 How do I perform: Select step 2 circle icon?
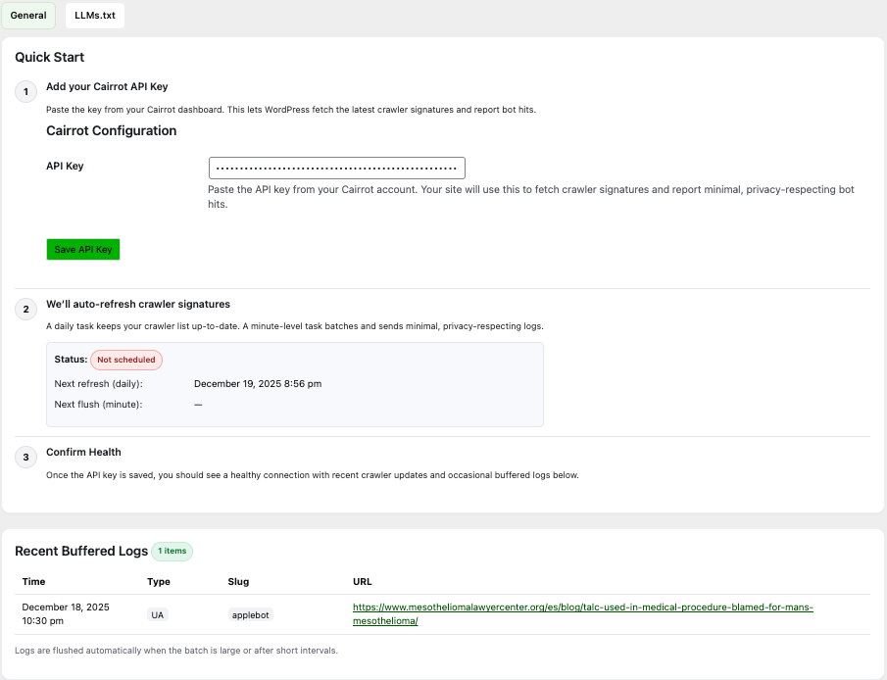click(x=25, y=310)
